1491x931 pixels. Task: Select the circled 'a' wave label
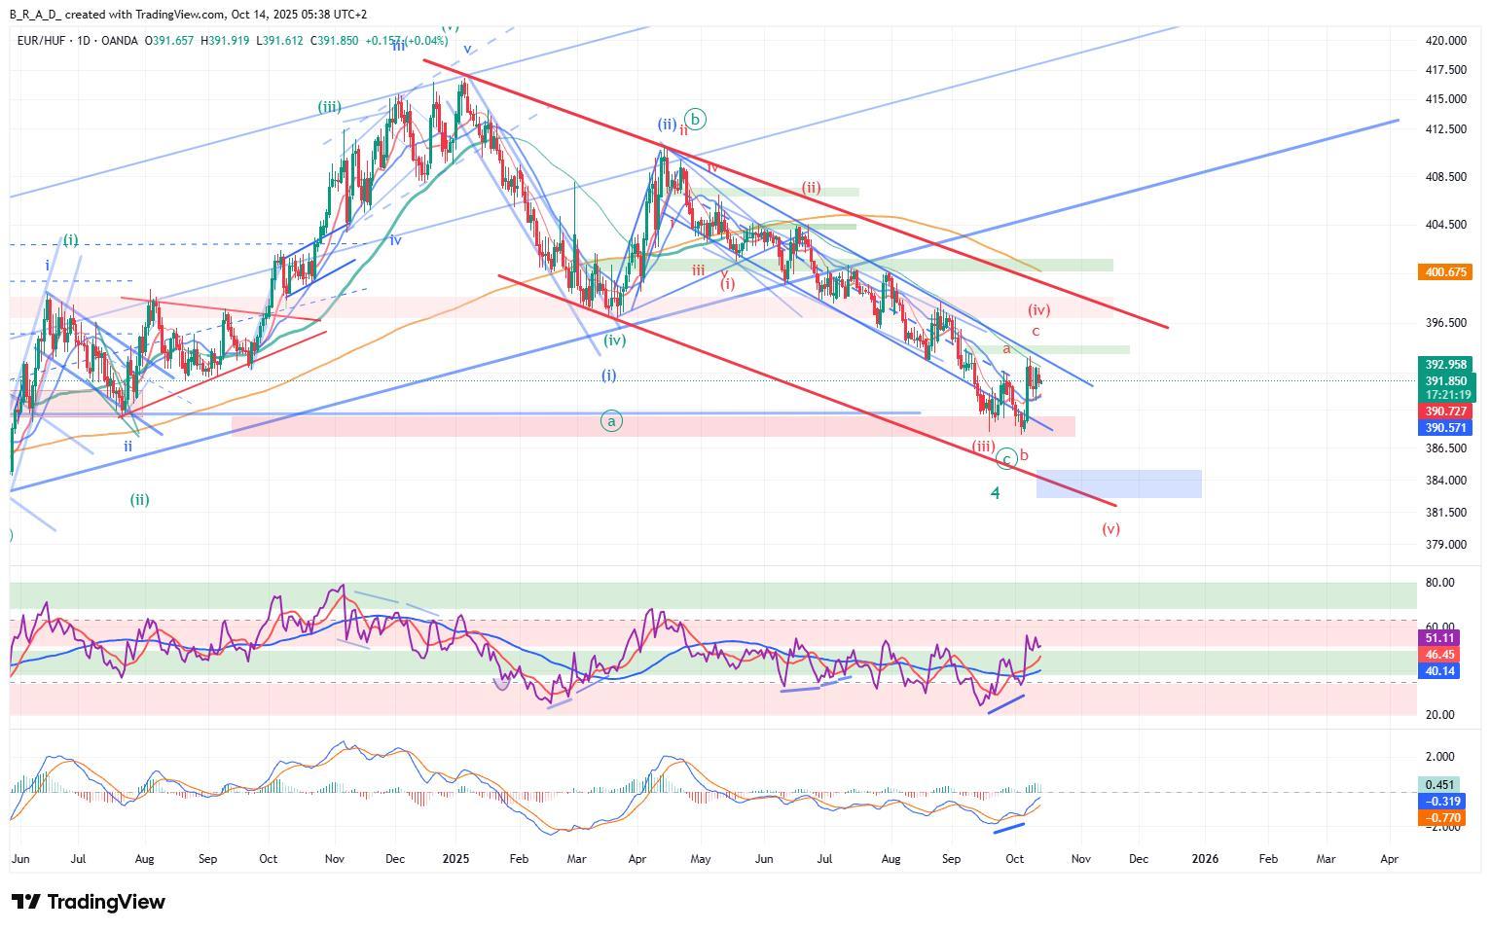pyautogui.click(x=611, y=421)
